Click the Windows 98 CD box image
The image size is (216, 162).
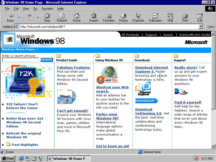pyautogui.click(x=67, y=96)
